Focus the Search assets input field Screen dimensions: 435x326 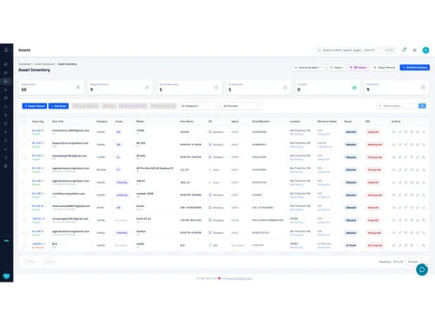pos(398,106)
